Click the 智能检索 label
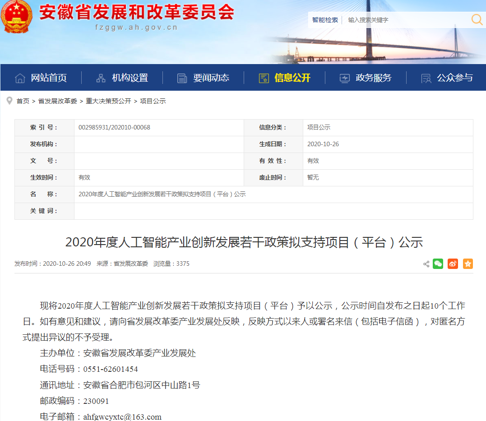486x421 pixels. [325, 20]
